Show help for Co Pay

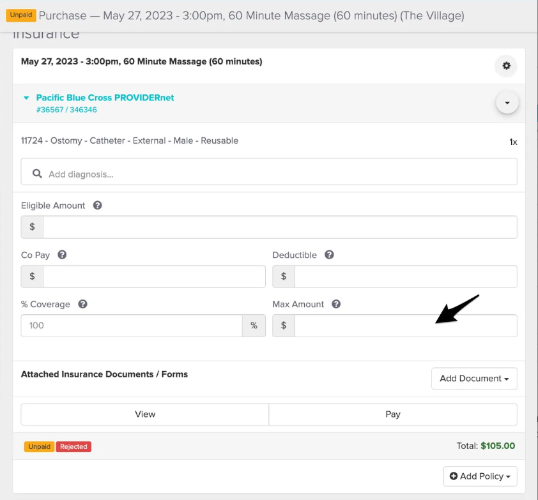point(62,255)
